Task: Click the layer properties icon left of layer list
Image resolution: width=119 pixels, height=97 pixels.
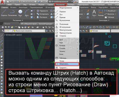Action: pos(3,31)
